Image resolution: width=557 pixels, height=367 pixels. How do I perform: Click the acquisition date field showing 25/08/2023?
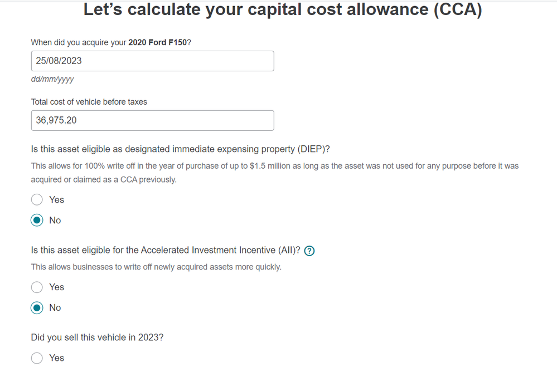pos(152,61)
